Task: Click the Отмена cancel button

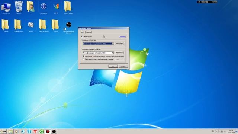Action: click(x=123, y=66)
